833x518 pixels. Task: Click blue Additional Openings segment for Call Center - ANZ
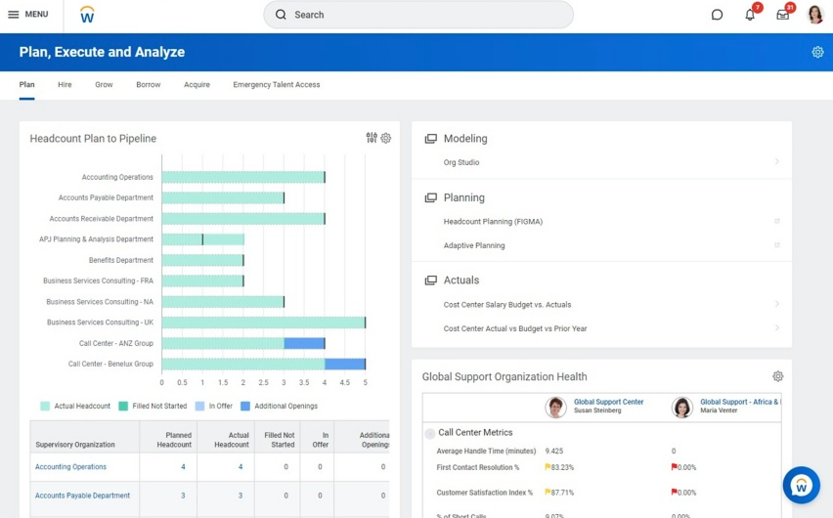click(304, 343)
